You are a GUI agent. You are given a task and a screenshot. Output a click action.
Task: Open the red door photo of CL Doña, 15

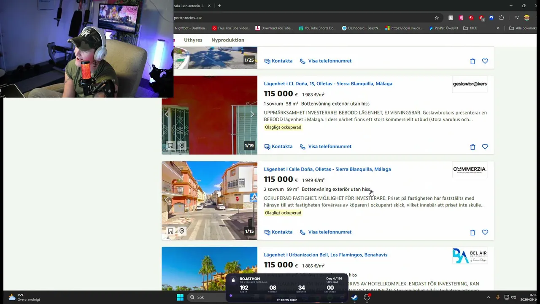(210, 115)
